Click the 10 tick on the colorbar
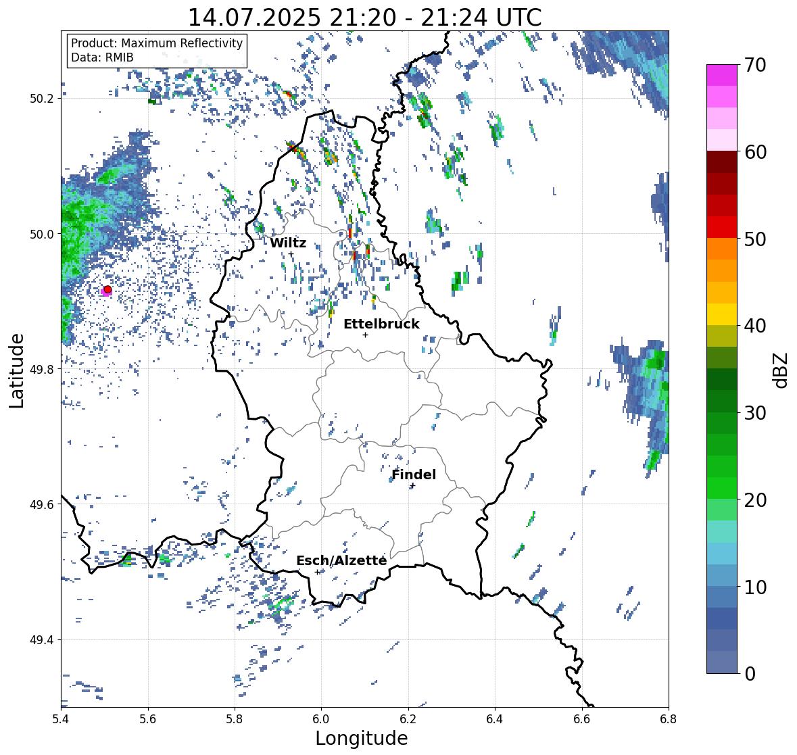This screenshot has height=755, width=797. tap(755, 587)
